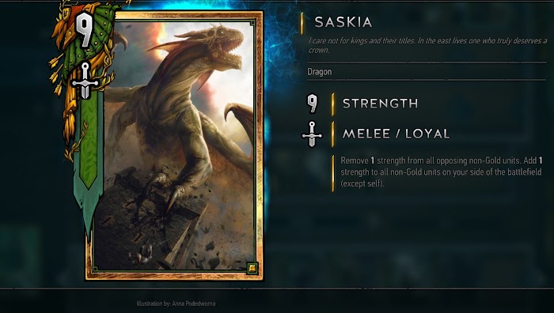Select the SASKIA card title
554x313 pixels.
click(343, 22)
